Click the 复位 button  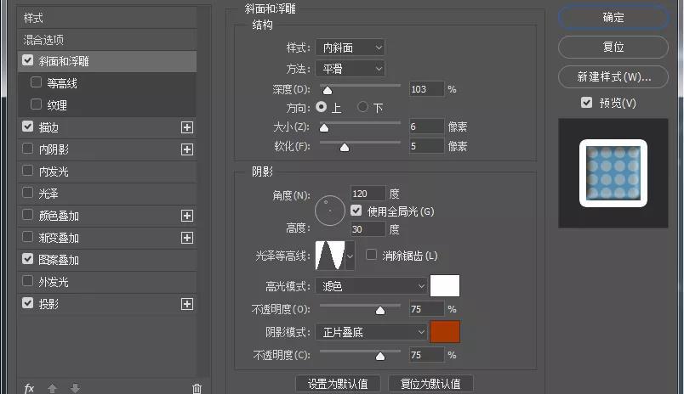coord(613,47)
